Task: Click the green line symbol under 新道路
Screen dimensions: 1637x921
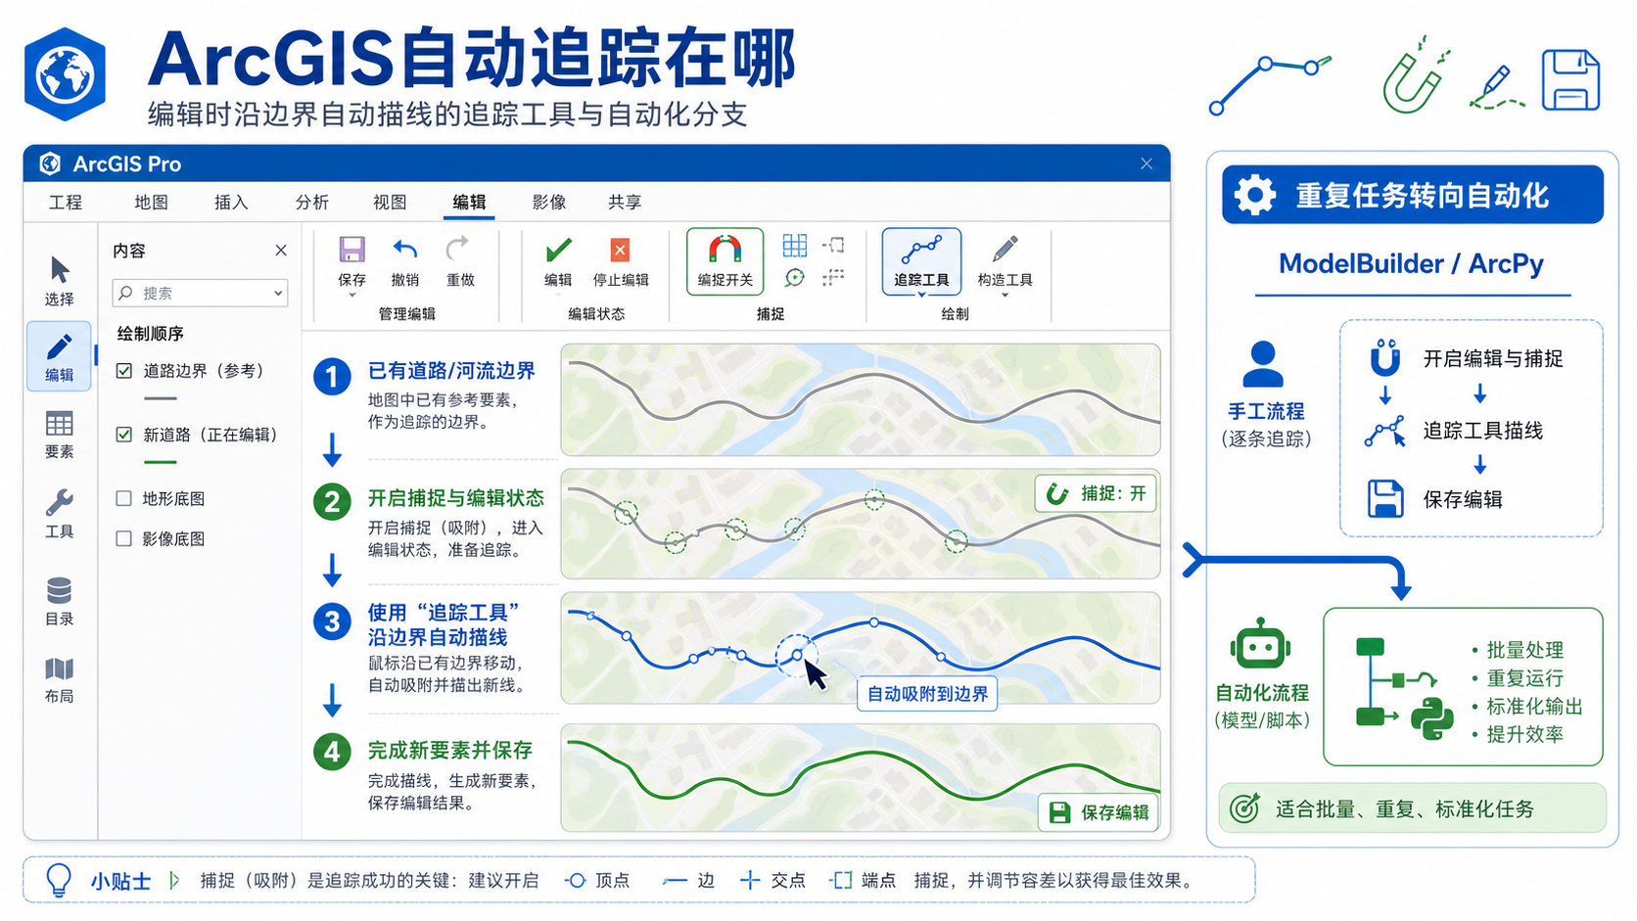Action: point(161,462)
